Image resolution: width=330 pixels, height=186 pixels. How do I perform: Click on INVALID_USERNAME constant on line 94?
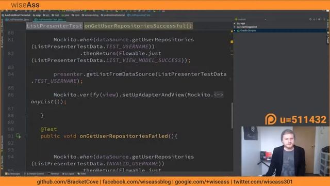click(x=132, y=164)
